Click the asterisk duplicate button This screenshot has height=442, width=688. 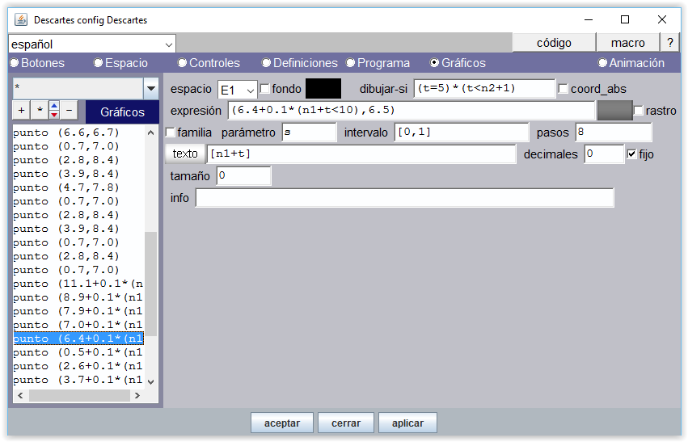coord(38,110)
